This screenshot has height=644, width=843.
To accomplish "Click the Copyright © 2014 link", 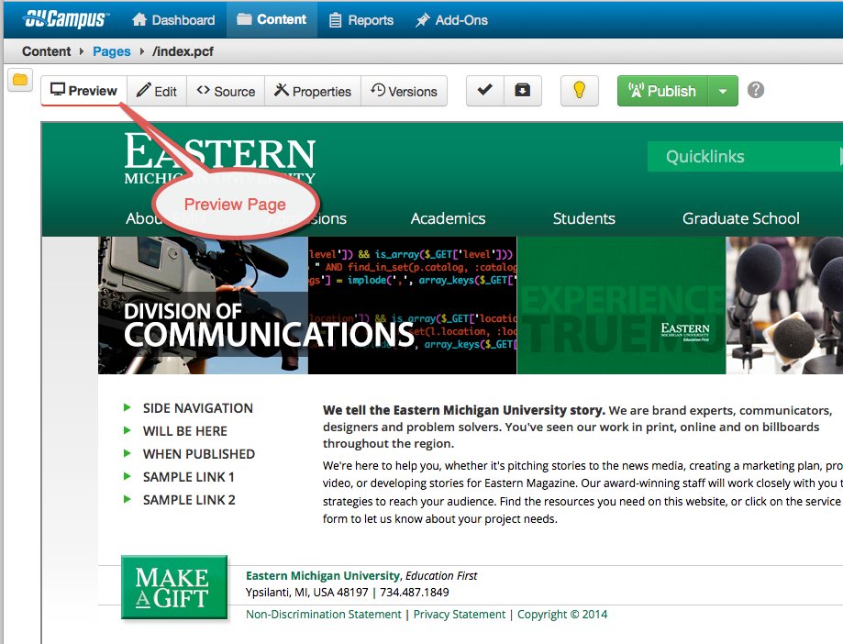I will 562,615.
